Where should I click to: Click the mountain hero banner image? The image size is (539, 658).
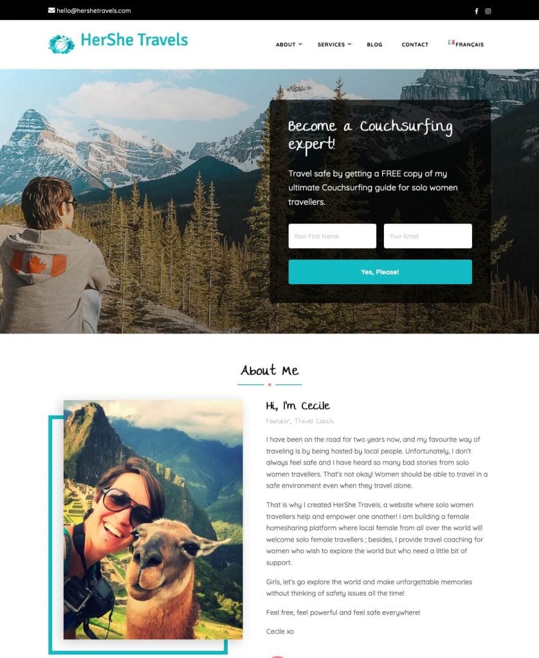[x=134, y=201]
